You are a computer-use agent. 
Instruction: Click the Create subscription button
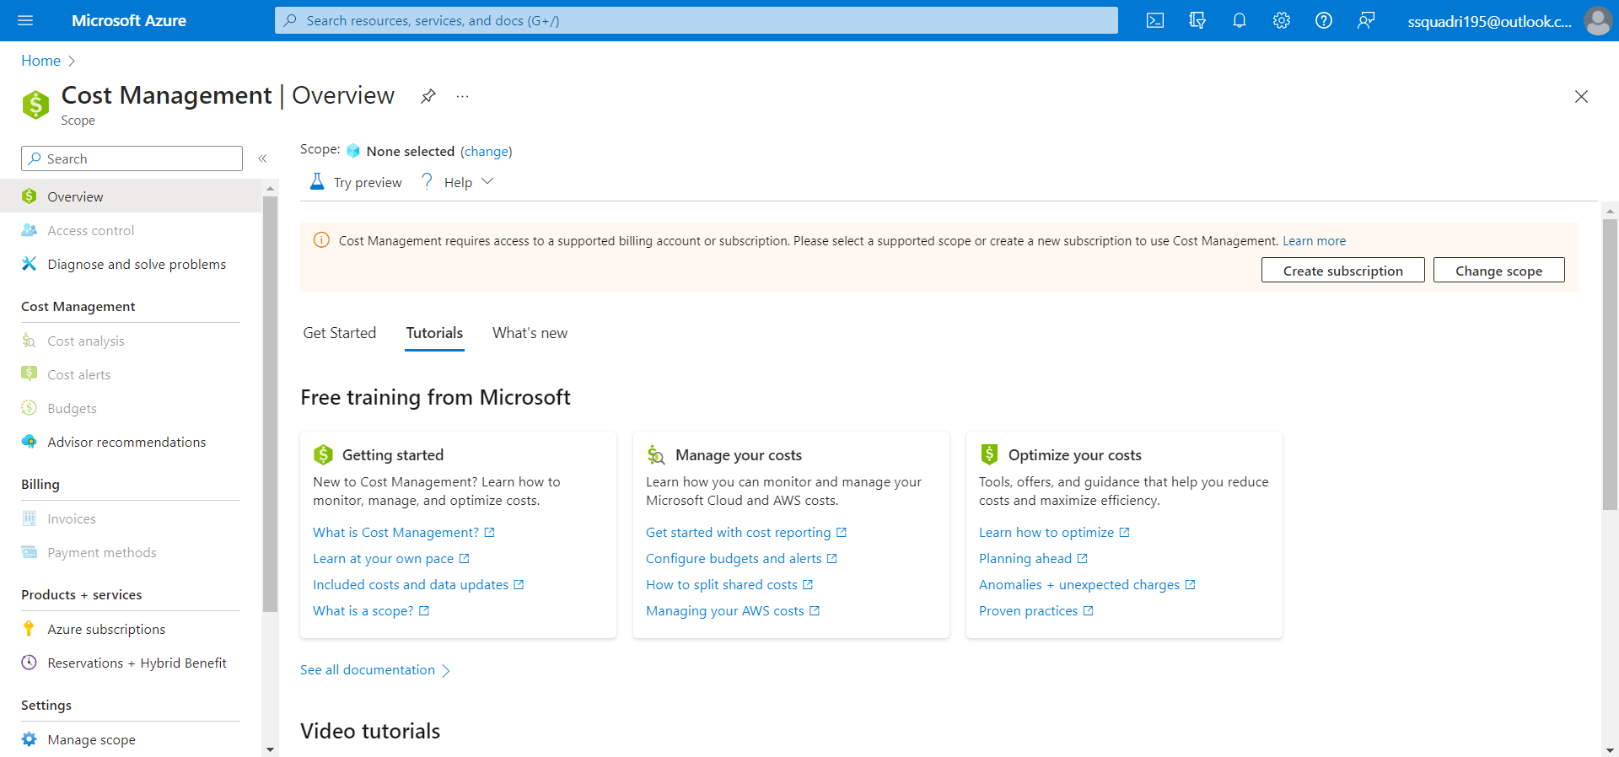[1342, 271]
